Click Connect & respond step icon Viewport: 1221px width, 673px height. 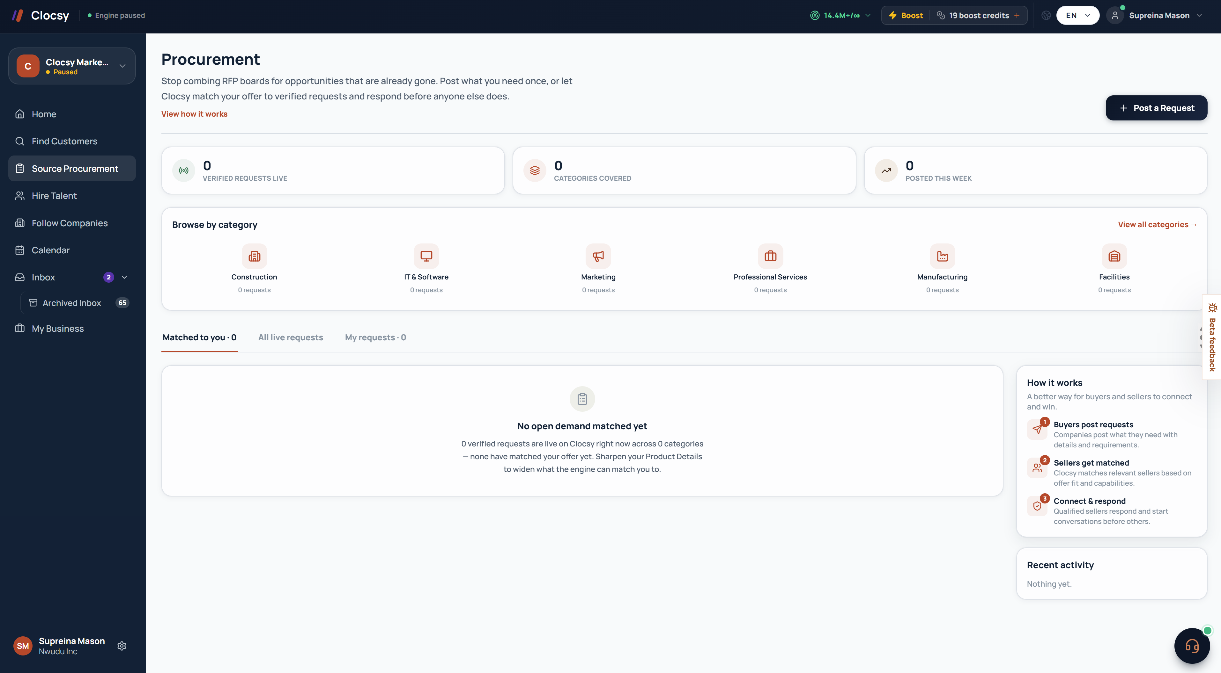coord(1038,506)
